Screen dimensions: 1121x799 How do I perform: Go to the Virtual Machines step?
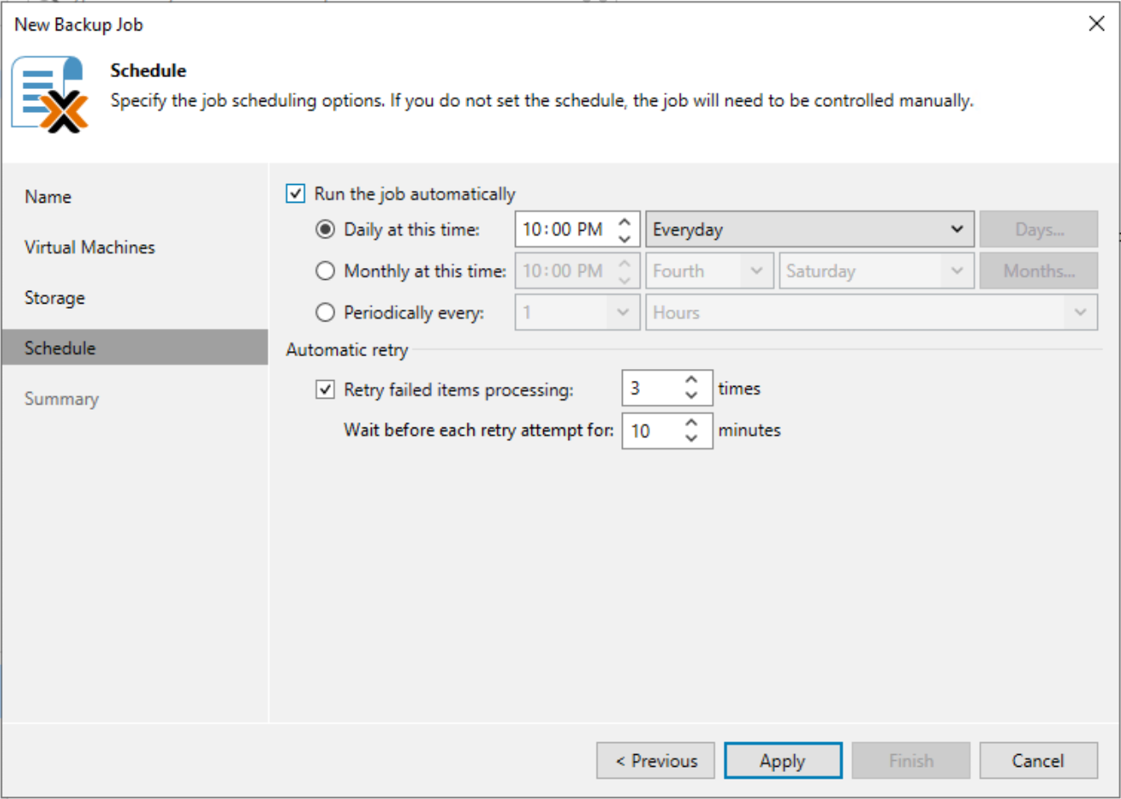pyautogui.click(x=92, y=247)
